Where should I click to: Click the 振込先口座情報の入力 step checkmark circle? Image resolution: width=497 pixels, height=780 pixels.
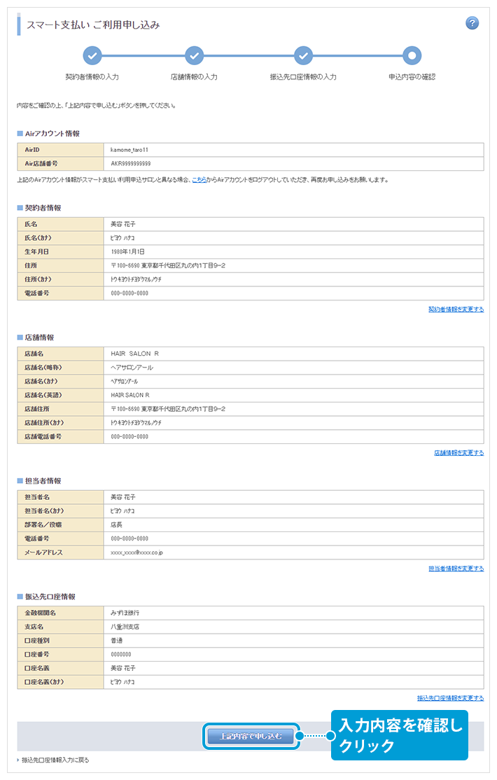(303, 55)
